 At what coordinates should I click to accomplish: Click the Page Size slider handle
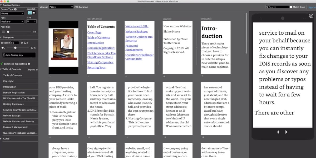click(8, 32)
